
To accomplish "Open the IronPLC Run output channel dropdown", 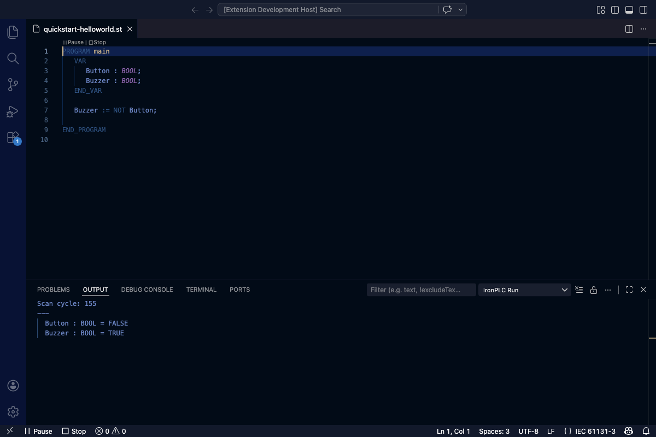I will (x=524, y=290).
